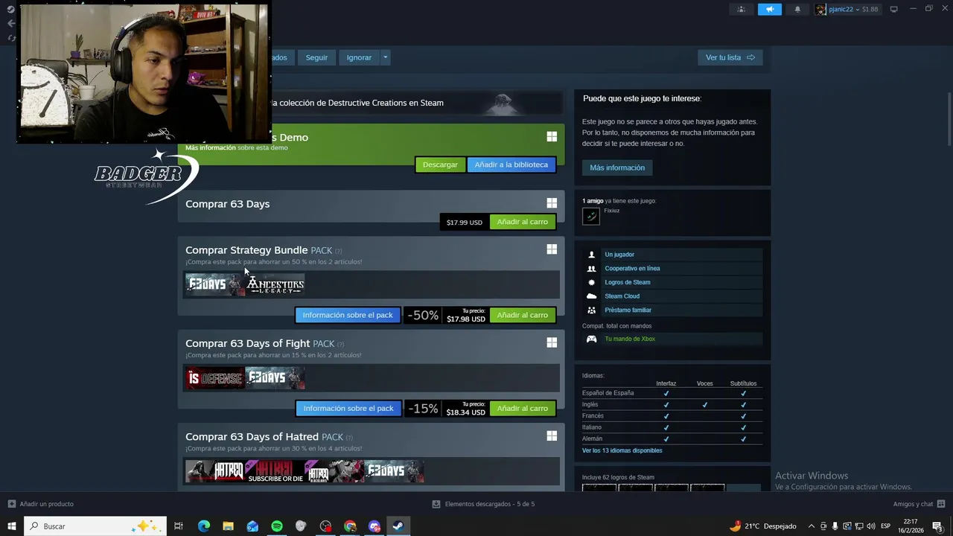Click Steam back navigation arrow
Screen dimensions: 953x536
tap(10, 23)
